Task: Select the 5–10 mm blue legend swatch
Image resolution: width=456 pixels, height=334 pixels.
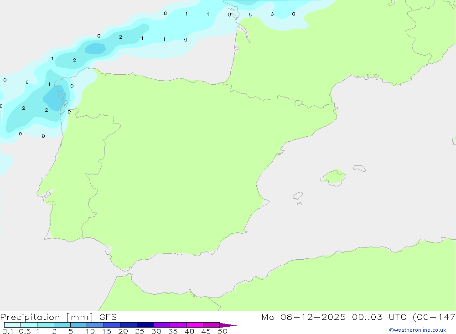Action: (78, 325)
